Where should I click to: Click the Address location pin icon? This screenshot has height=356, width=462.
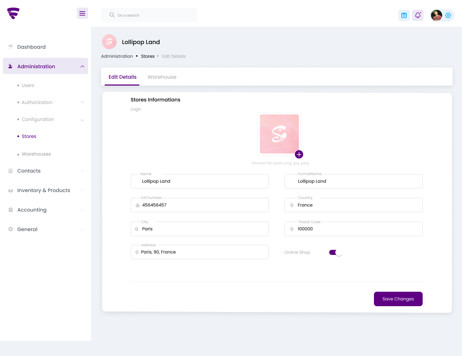137,252
